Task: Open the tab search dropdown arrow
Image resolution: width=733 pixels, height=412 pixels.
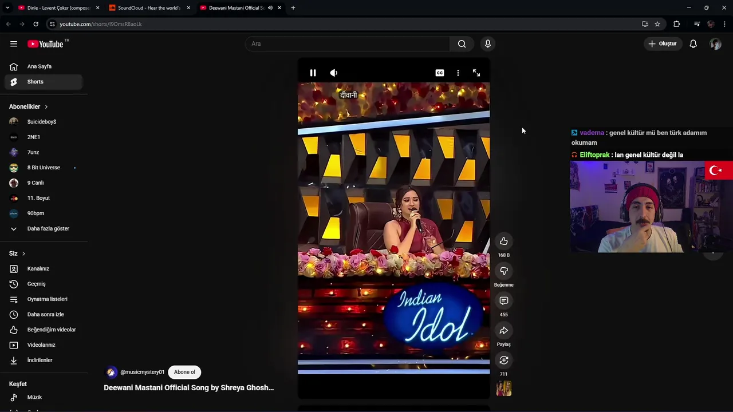Action: (x=7, y=8)
